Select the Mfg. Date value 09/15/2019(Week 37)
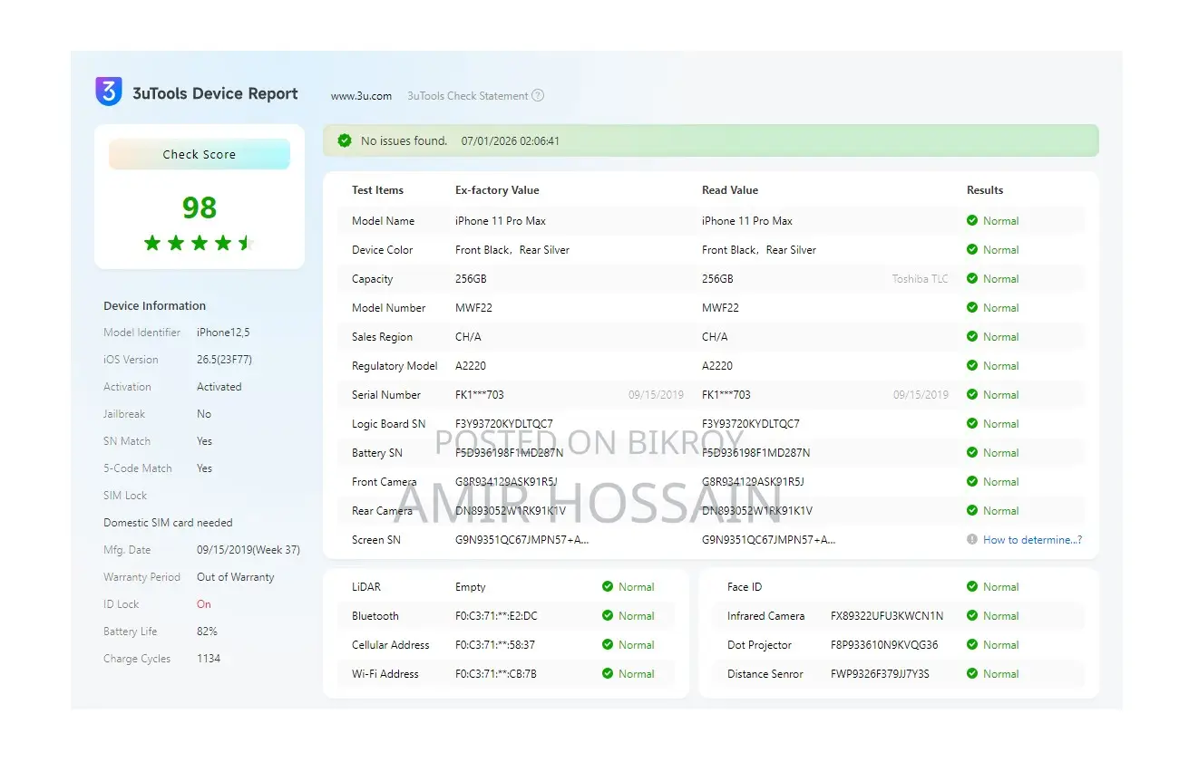The image size is (1179, 762). tap(248, 550)
